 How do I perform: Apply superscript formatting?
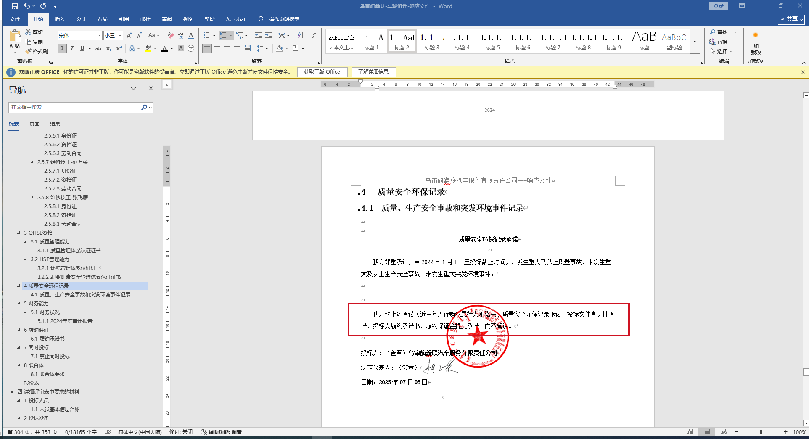coord(119,48)
